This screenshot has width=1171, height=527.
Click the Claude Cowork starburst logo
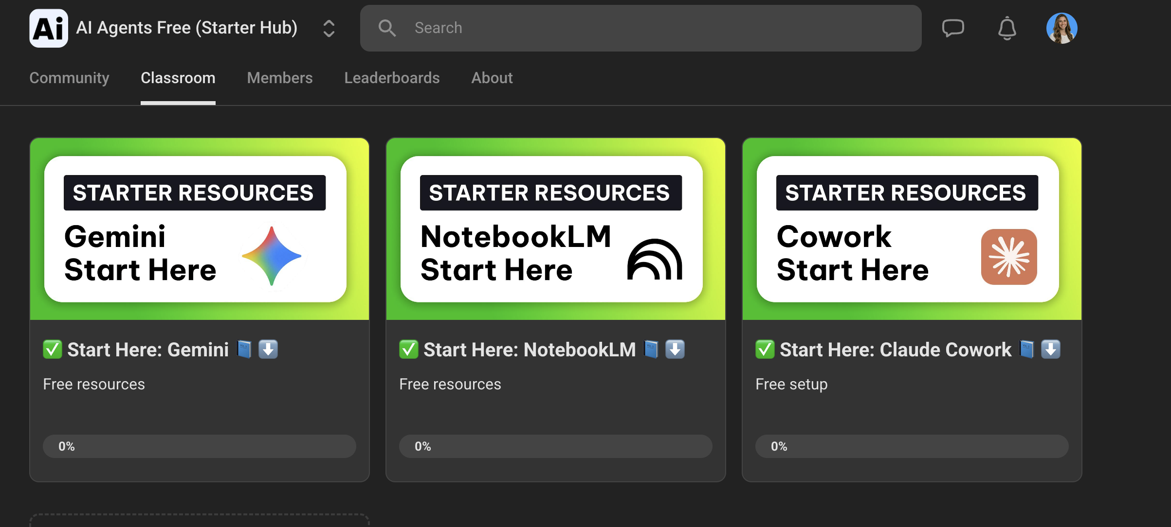point(1009,257)
